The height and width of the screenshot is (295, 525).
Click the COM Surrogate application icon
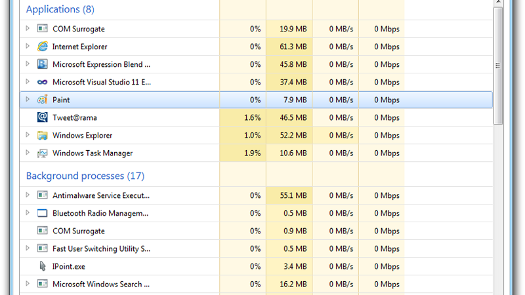coord(43,29)
